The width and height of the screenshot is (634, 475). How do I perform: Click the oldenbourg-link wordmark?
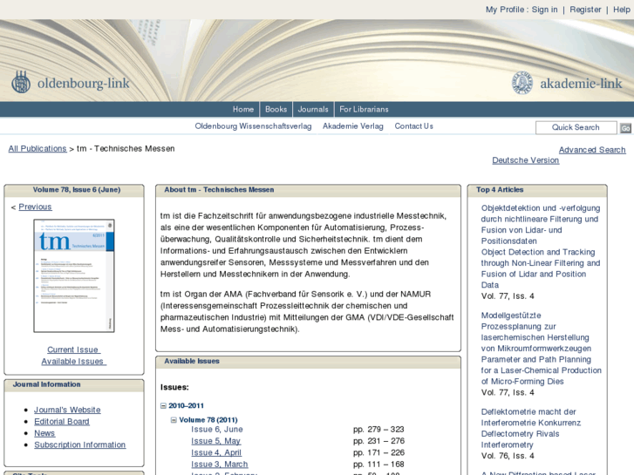click(x=84, y=84)
